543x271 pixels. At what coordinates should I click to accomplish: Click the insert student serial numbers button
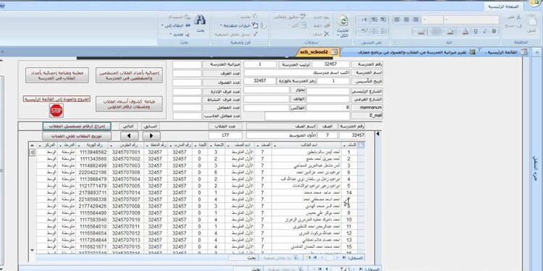[77, 126]
